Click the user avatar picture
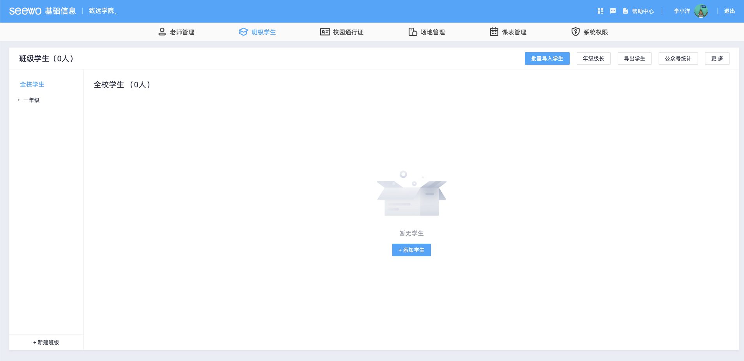 [x=701, y=11]
